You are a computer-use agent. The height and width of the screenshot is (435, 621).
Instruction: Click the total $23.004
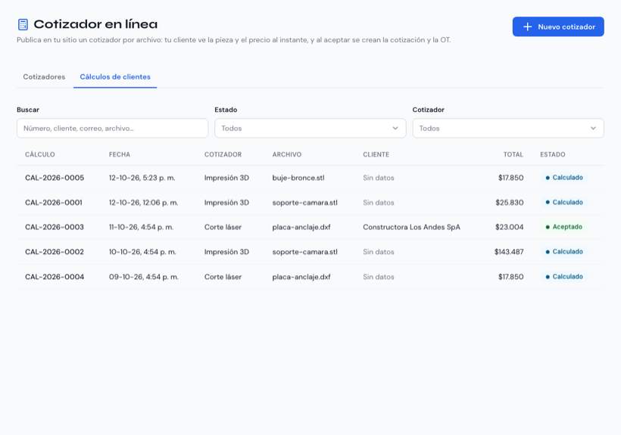[510, 227]
